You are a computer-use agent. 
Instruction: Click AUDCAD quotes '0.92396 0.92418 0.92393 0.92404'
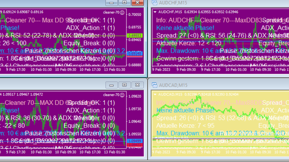[x=211, y=95]
